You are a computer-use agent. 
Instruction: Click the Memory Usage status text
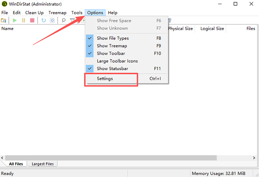click(x=219, y=173)
